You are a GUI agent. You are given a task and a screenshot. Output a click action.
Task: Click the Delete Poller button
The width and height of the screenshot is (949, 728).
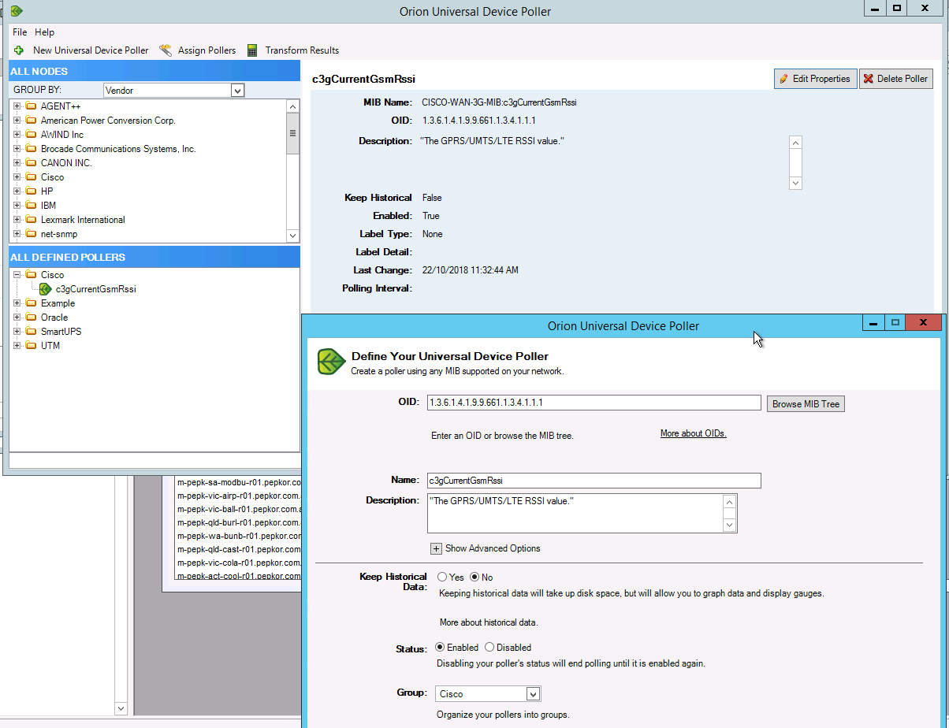tap(896, 79)
